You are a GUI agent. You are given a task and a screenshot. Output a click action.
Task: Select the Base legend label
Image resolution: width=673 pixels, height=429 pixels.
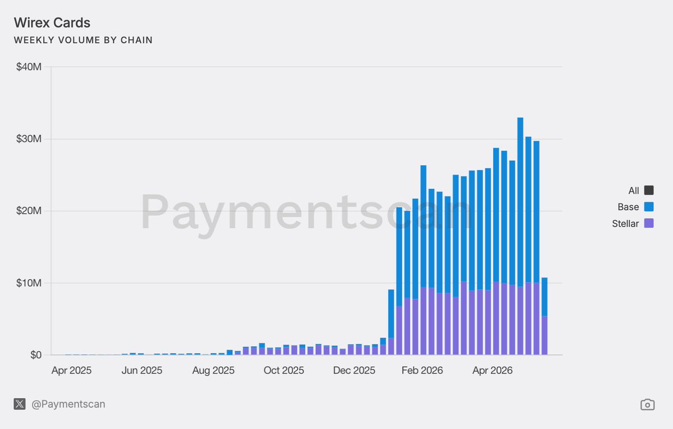click(628, 207)
